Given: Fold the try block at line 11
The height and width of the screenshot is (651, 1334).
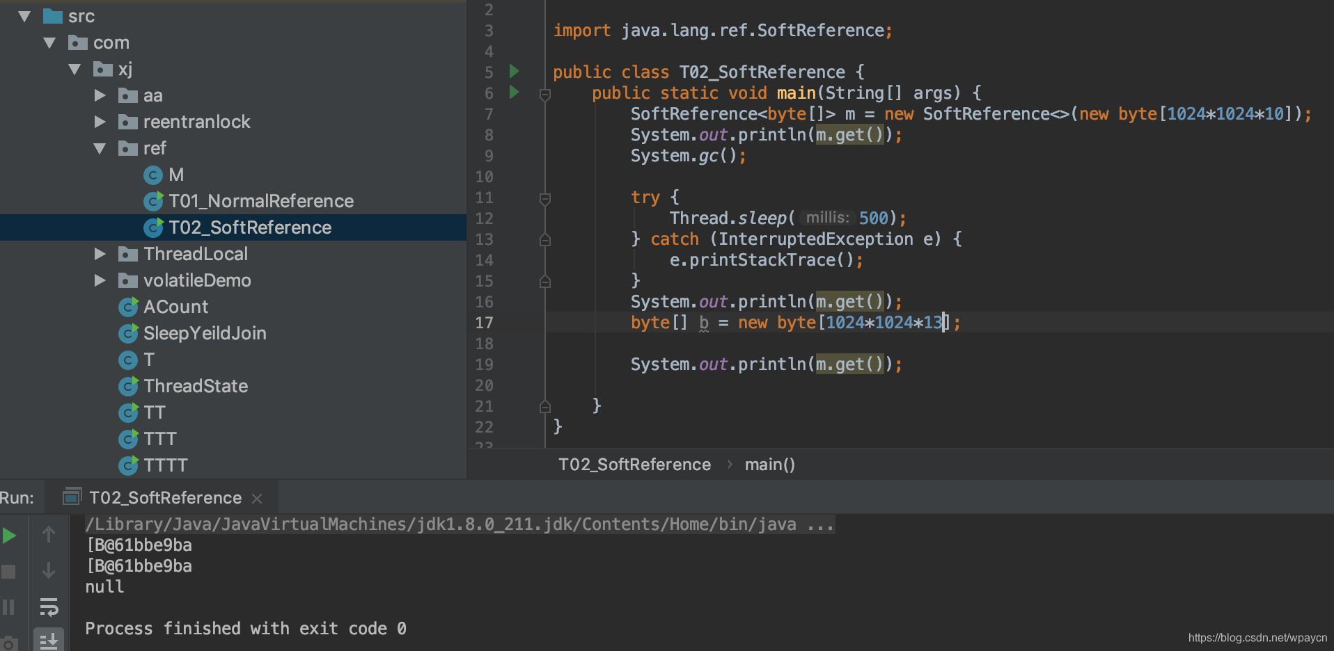Looking at the screenshot, I should (545, 199).
